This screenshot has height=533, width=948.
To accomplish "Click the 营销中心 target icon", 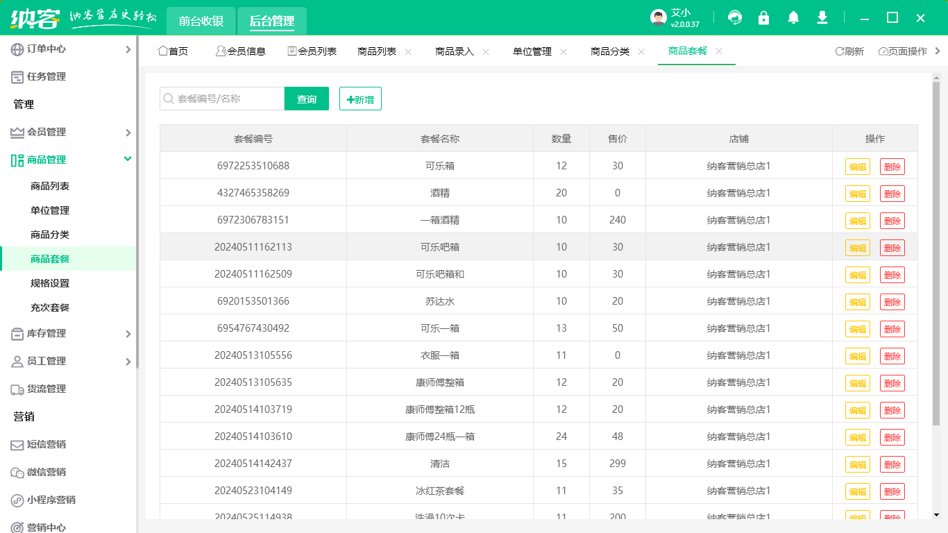I will click(x=17, y=527).
